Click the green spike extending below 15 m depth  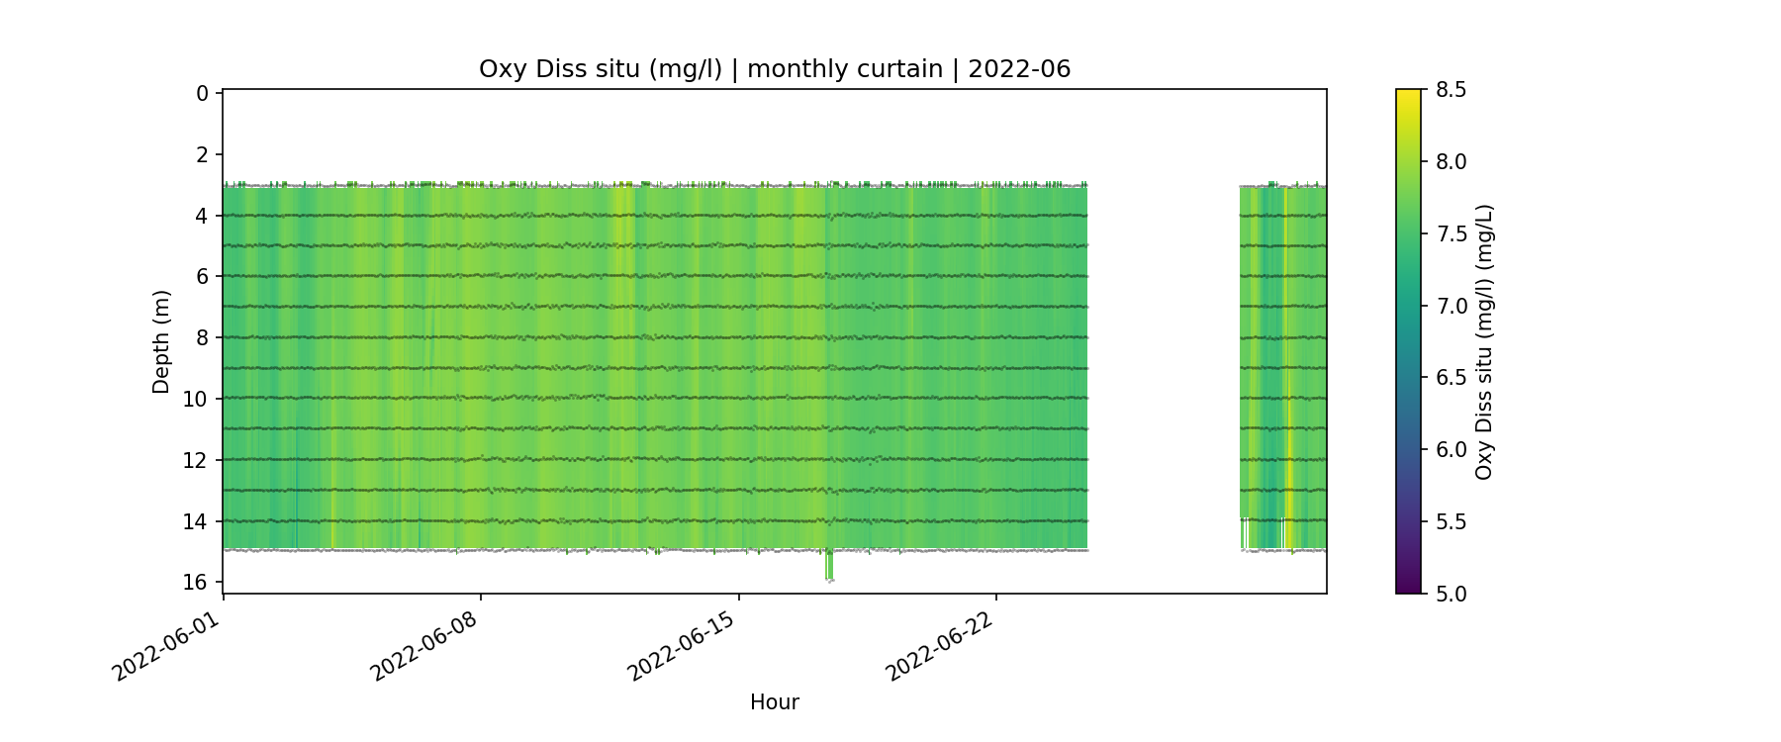click(x=829, y=566)
